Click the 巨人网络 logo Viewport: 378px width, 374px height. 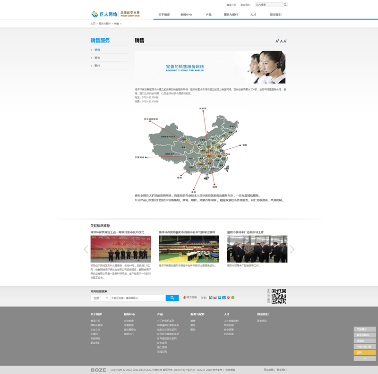pos(116,14)
